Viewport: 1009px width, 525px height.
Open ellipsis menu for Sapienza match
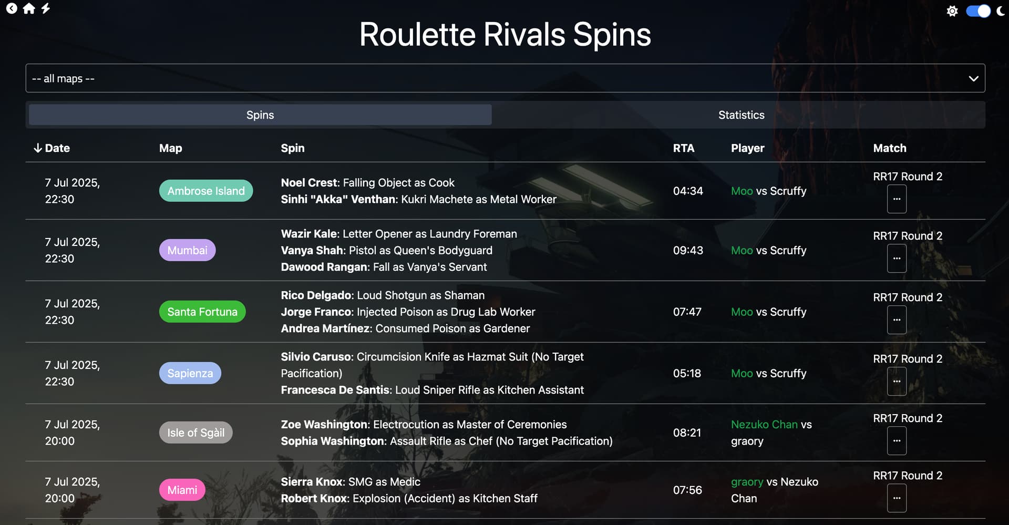pyautogui.click(x=897, y=382)
